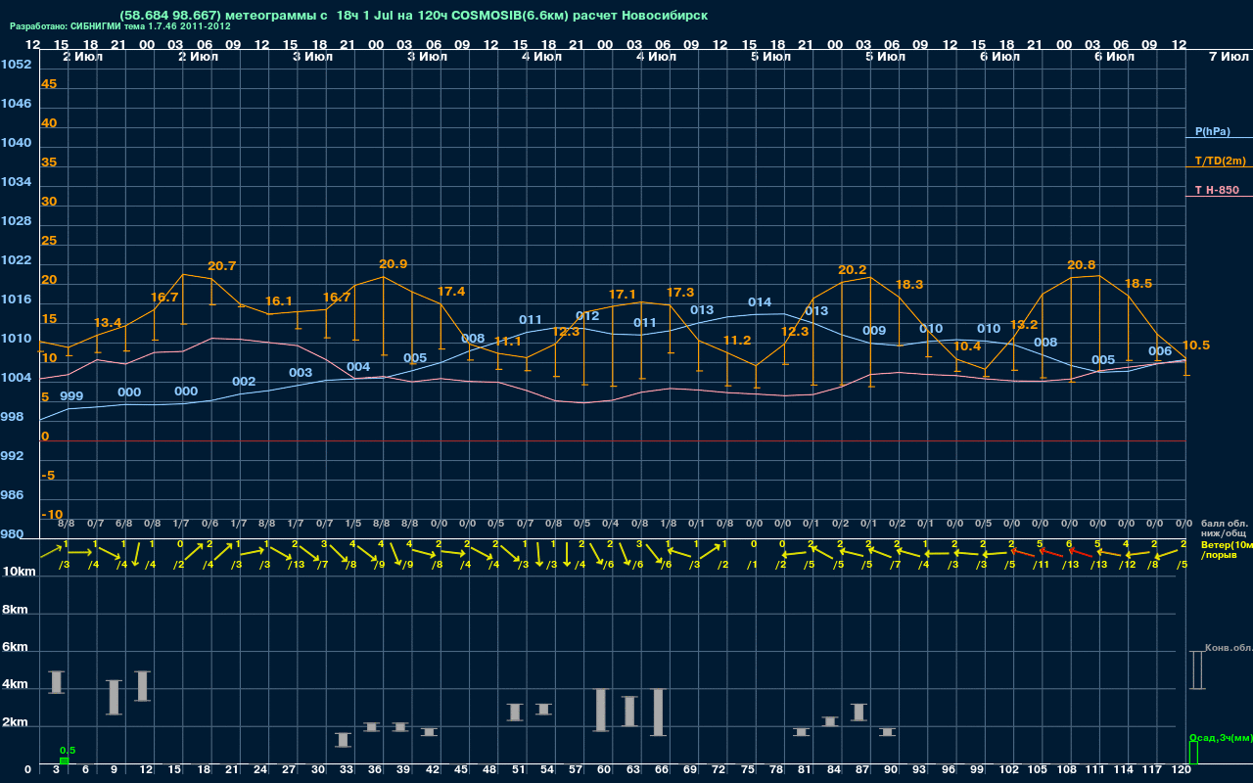Image resolution: width=1253 pixels, height=783 pixels.
Task: Click the 006 pressure label
Action: (1160, 351)
